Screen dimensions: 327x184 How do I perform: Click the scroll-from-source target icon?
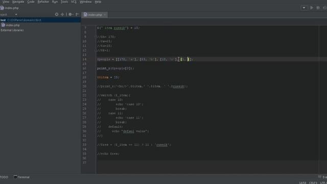point(57,14)
